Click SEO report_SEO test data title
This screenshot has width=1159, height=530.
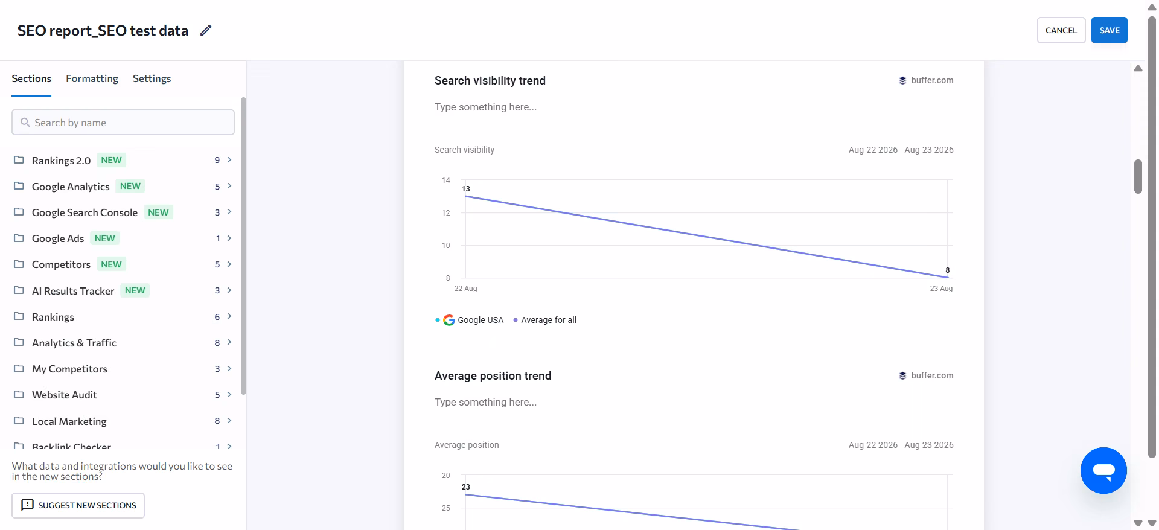[x=103, y=31]
